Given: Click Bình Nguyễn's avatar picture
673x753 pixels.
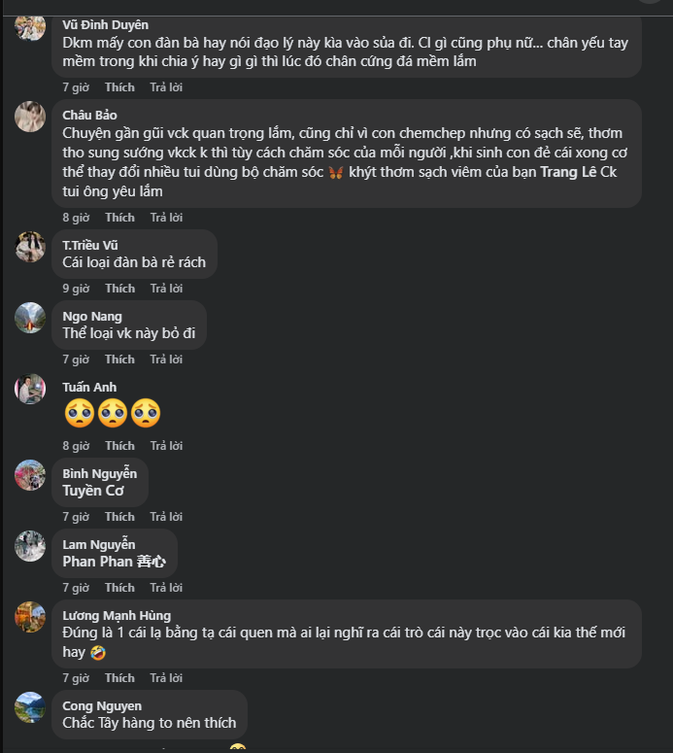Looking at the screenshot, I should (30, 475).
